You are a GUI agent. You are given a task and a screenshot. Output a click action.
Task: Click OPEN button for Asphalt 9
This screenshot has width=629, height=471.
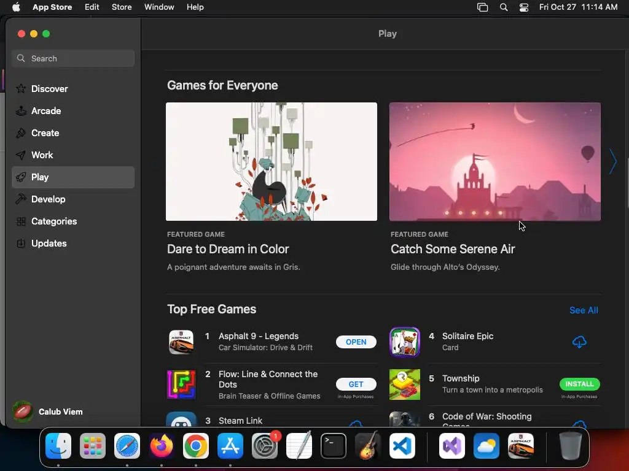(356, 342)
